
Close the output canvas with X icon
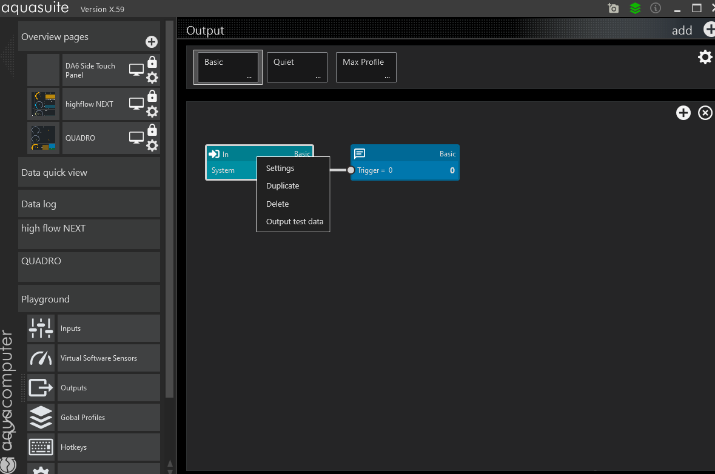click(705, 113)
